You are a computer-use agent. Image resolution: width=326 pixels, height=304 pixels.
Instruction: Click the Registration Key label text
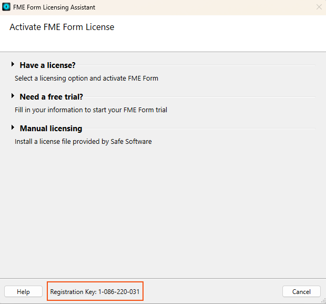point(73,292)
